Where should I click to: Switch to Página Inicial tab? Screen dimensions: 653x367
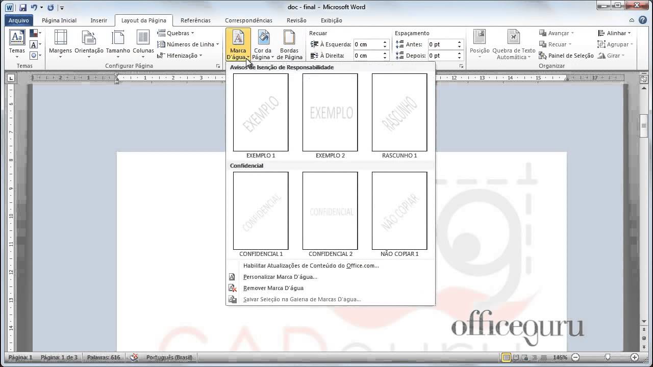pyautogui.click(x=59, y=20)
